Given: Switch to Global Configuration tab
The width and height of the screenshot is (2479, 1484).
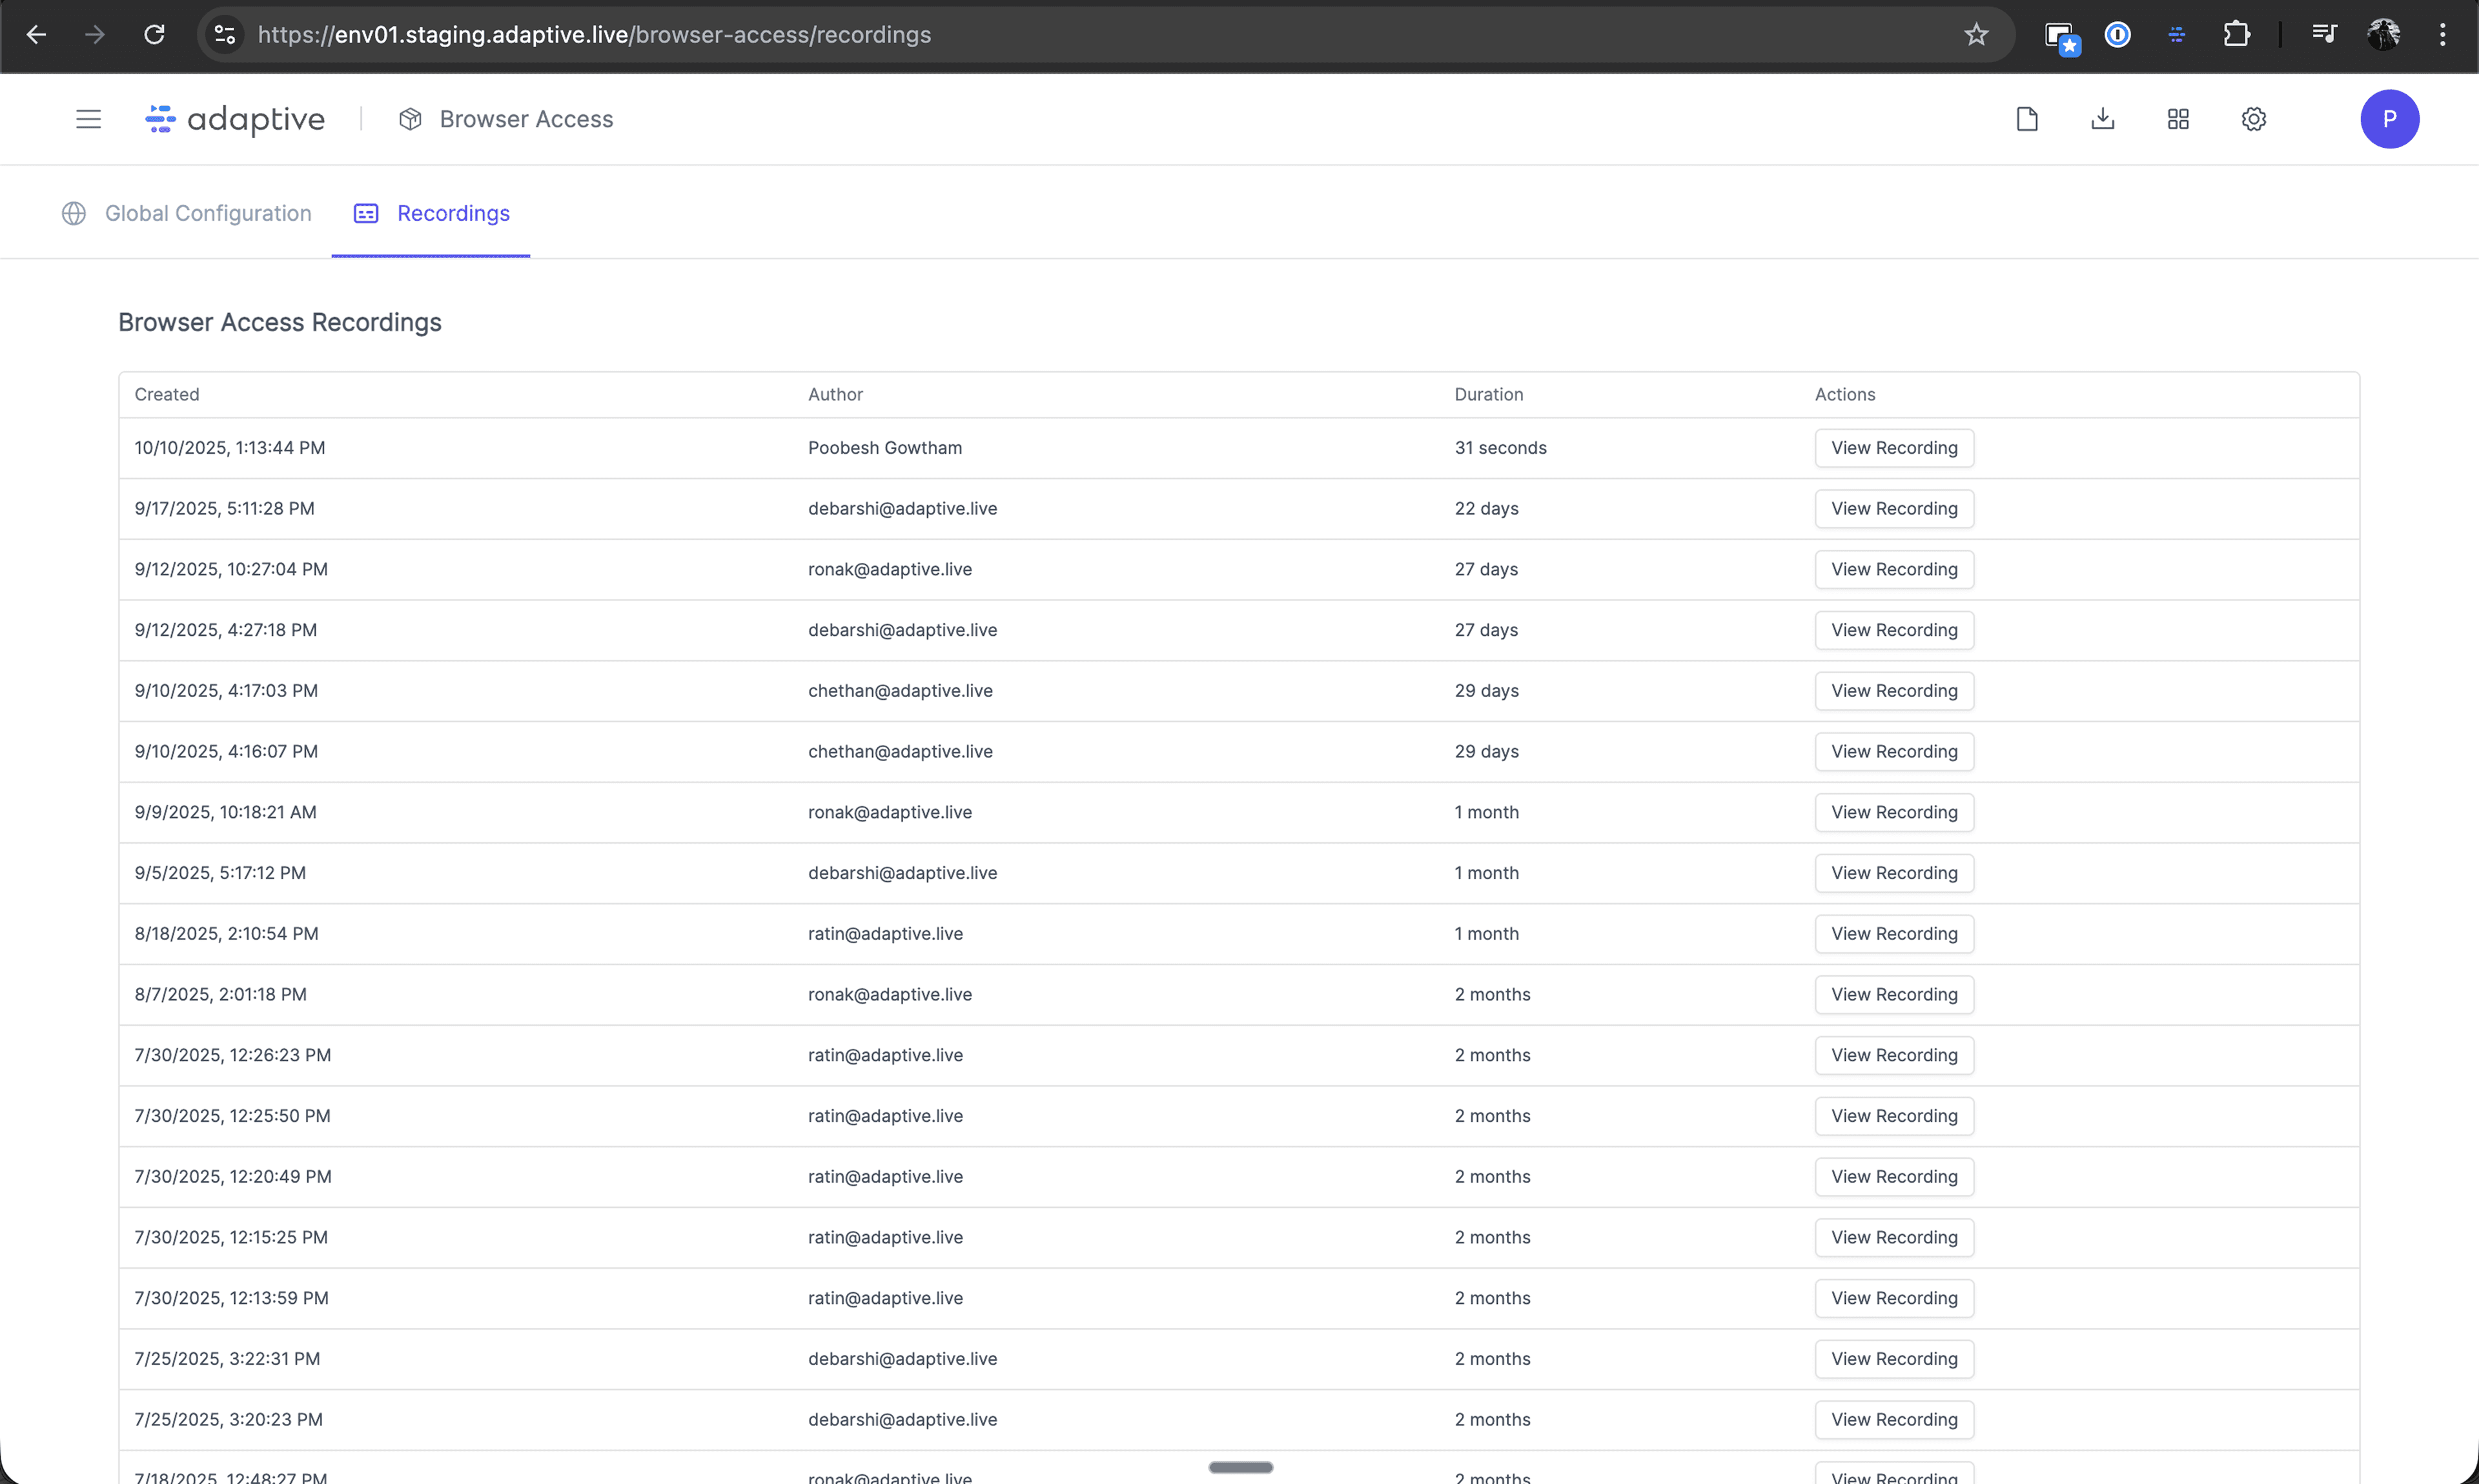Looking at the screenshot, I should tap(187, 213).
